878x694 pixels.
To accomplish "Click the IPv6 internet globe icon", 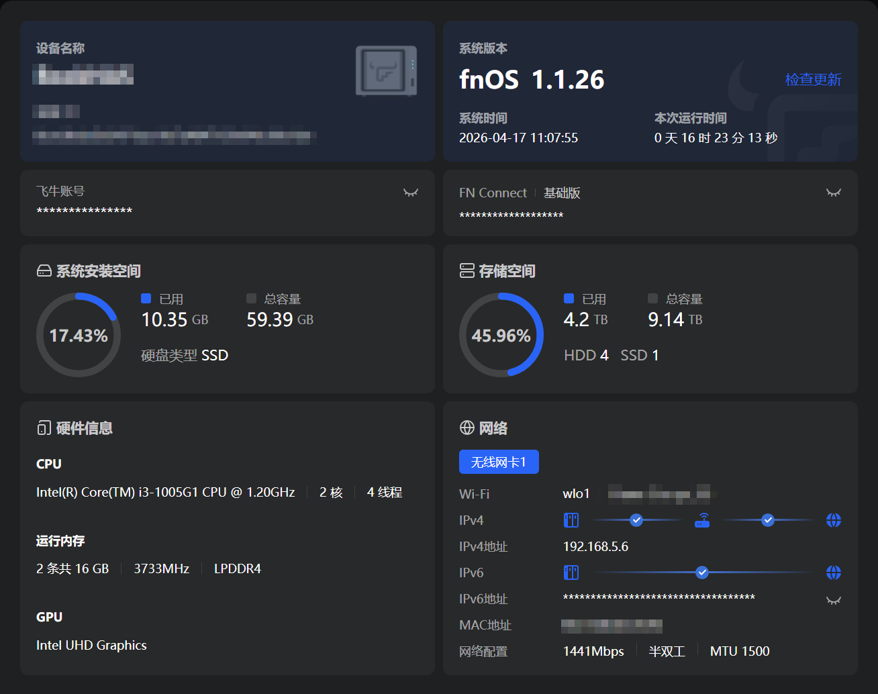I will 834,573.
